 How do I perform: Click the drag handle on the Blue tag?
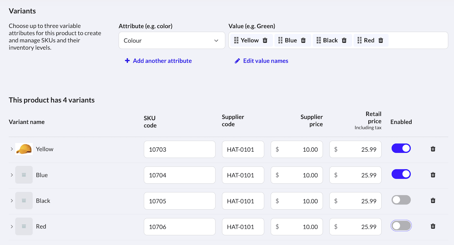(280, 41)
